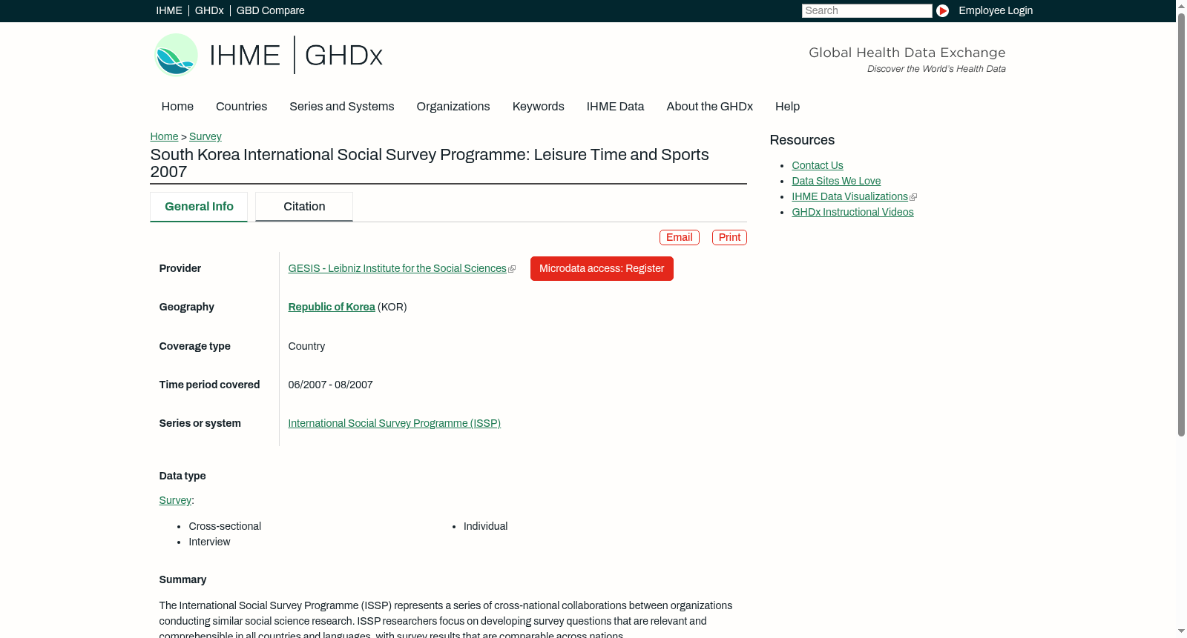The image size is (1187, 638).
Task: Click the IHME leaf logo icon
Action: [x=176, y=55]
